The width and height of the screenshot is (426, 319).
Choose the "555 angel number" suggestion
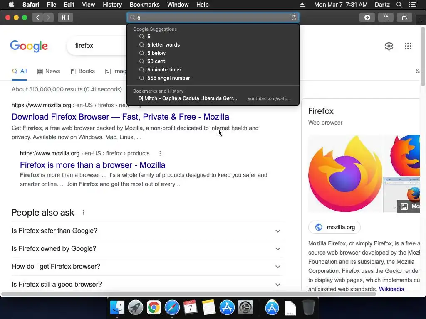tap(213, 78)
